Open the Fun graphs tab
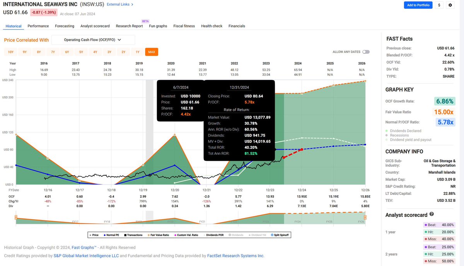 [158, 26]
